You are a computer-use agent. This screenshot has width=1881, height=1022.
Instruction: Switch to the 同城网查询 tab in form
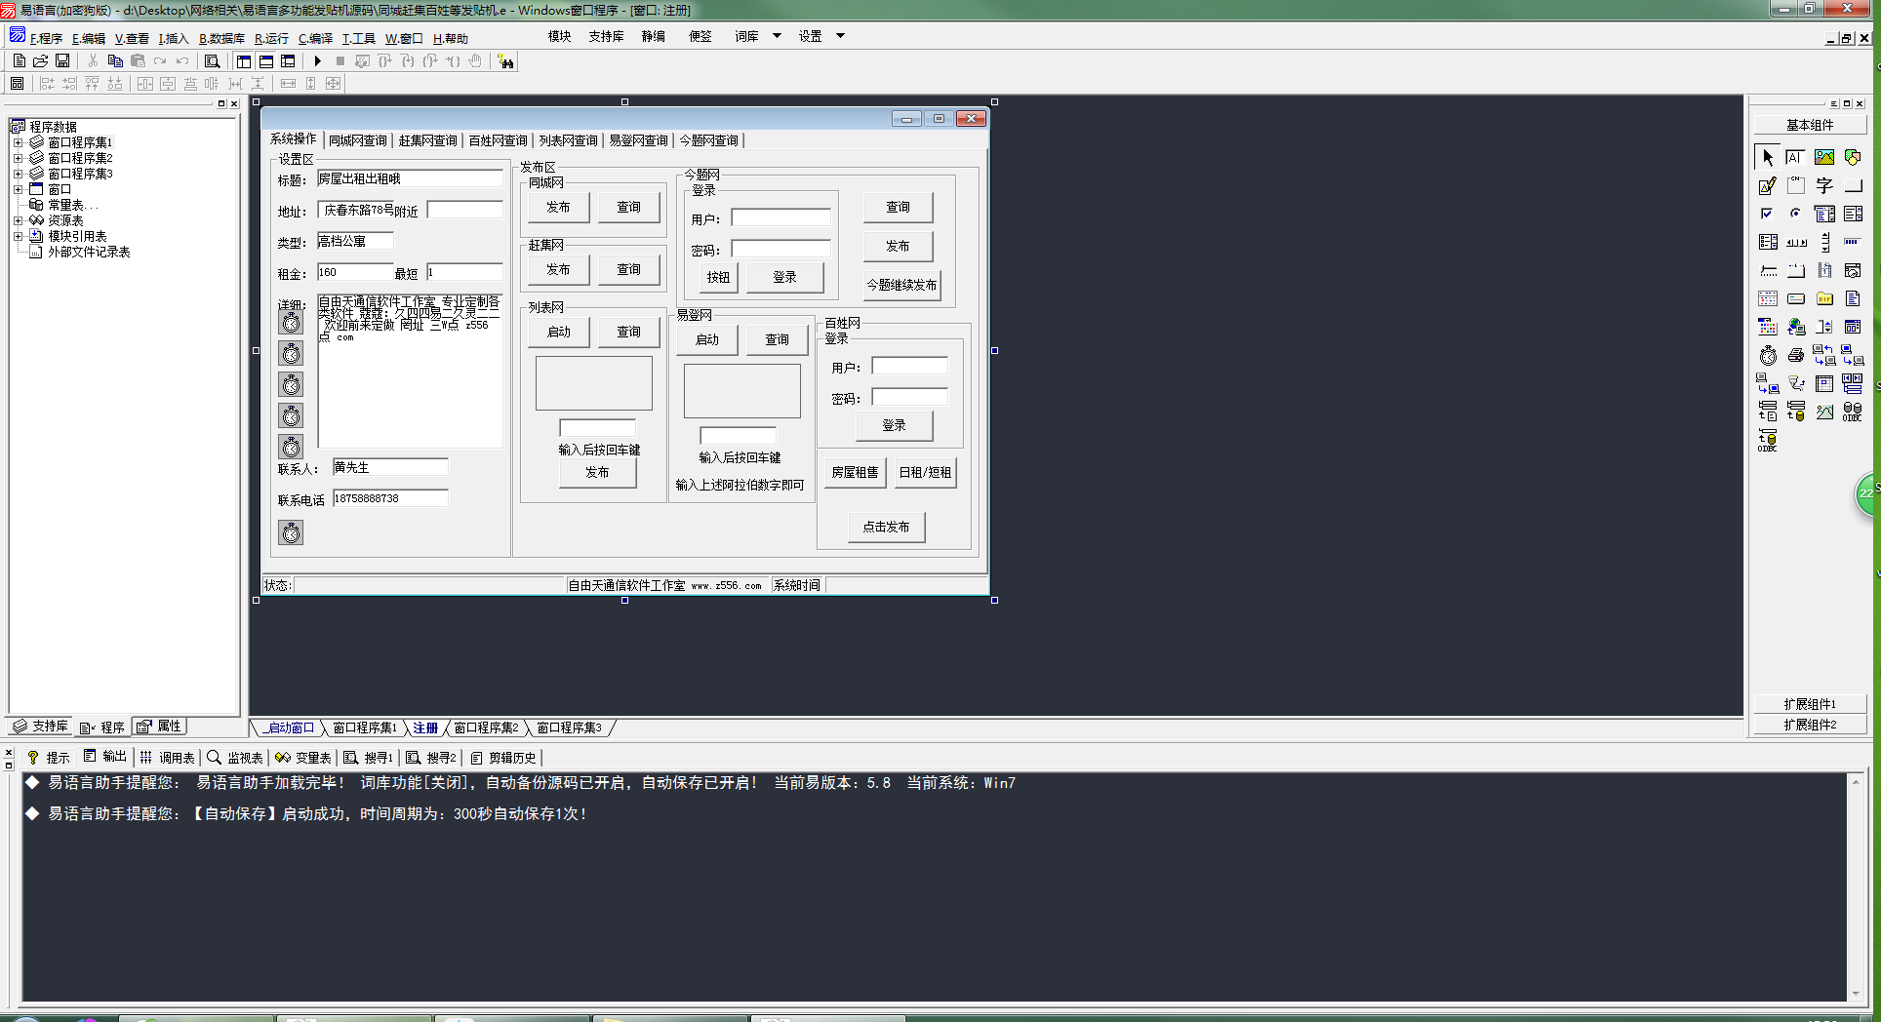(x=357, y=140)
